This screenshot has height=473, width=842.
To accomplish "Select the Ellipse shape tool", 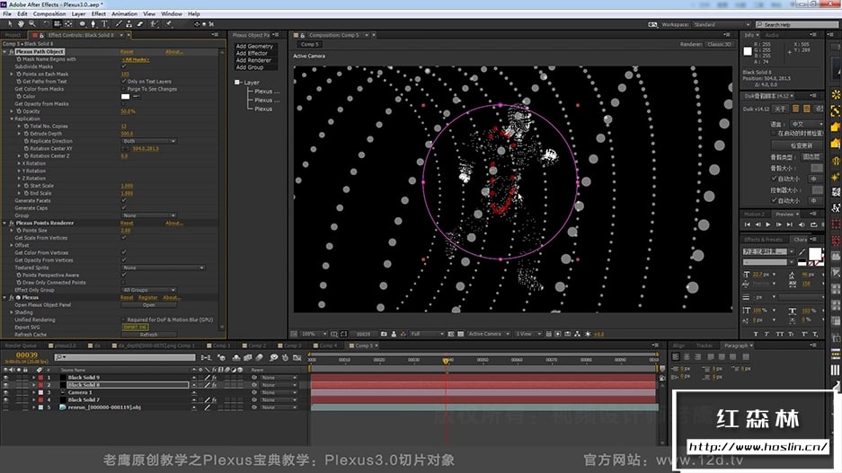I will 82,24.
